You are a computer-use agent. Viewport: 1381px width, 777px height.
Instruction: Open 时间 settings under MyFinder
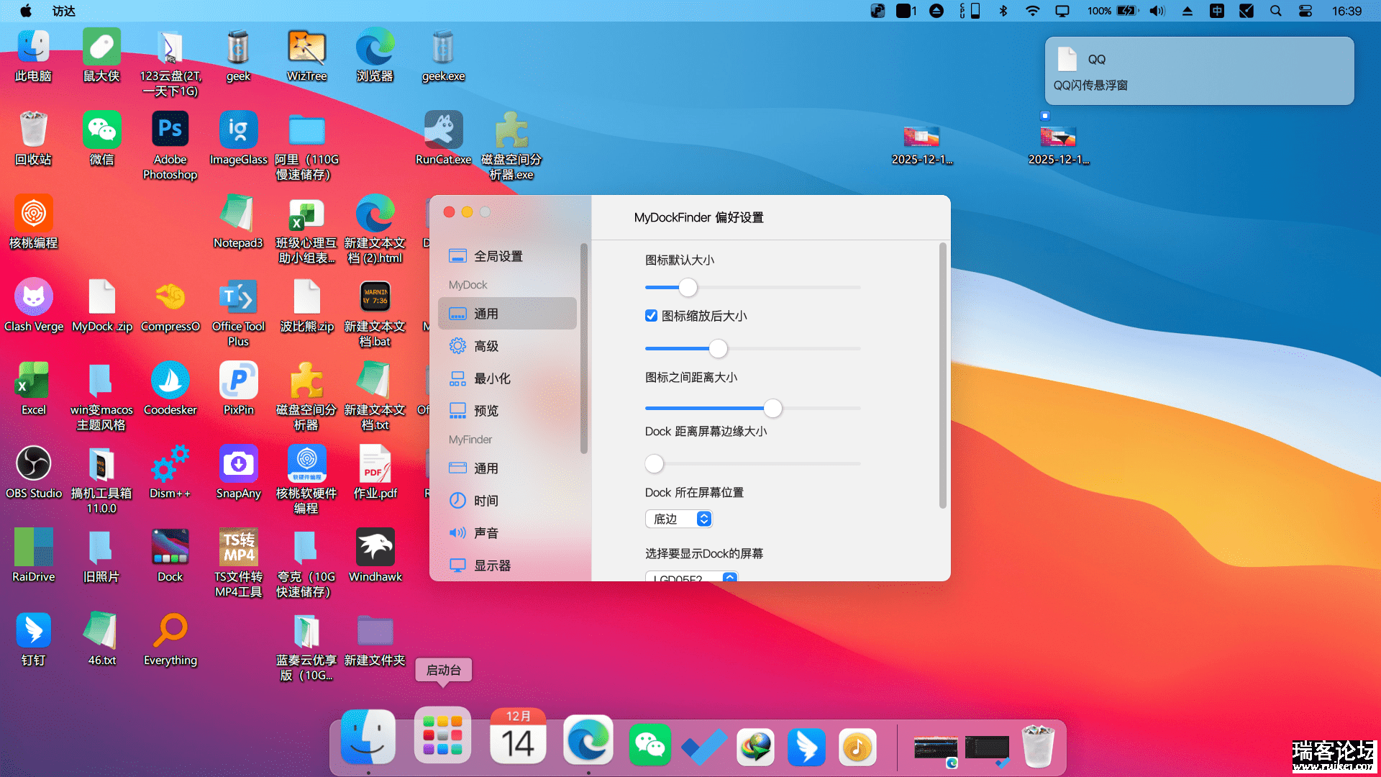coord(486,500)
